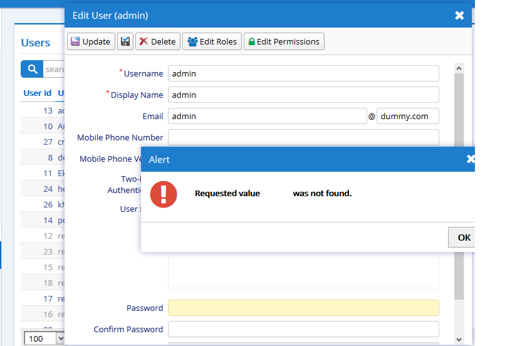Click the scroll down arrow of the form
The height and width of the screenshot is (346, 532).
[x=459, y=339]
